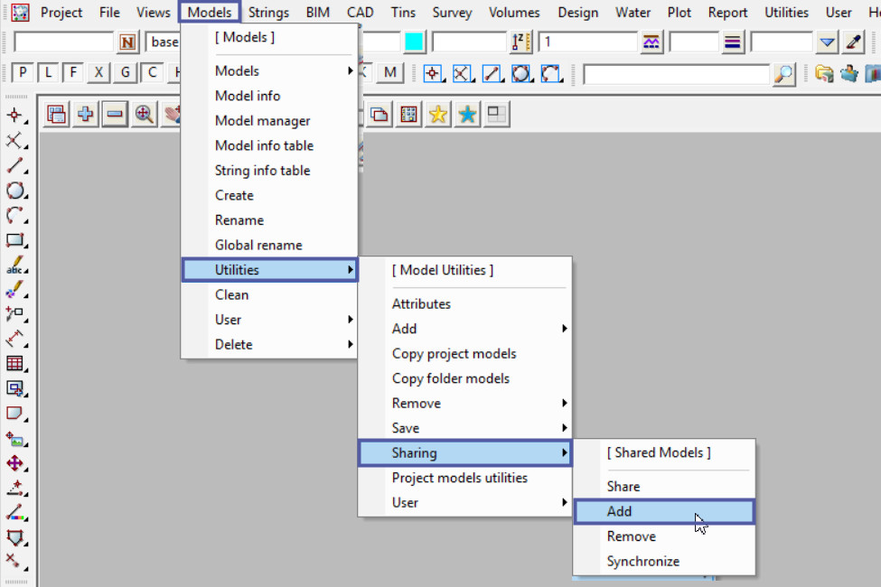Select the create circle tool in sidebar
Image resolution: width=881 pixels, height=587 pixels.
coord(15,191)
